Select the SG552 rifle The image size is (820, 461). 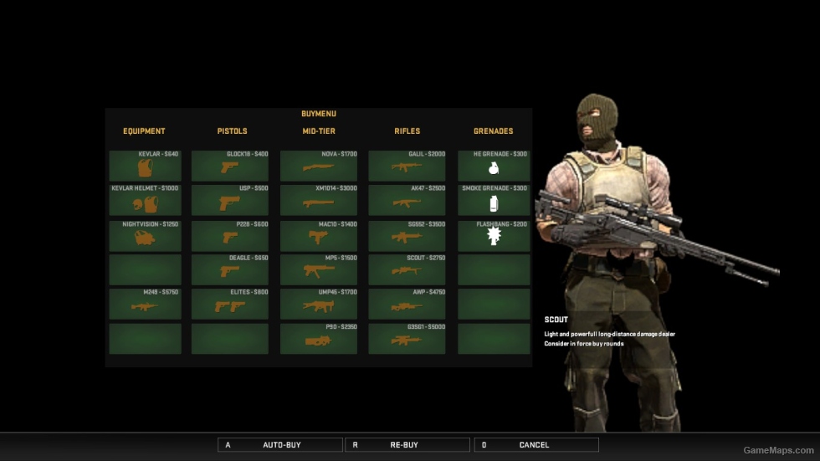click(407, 236)
